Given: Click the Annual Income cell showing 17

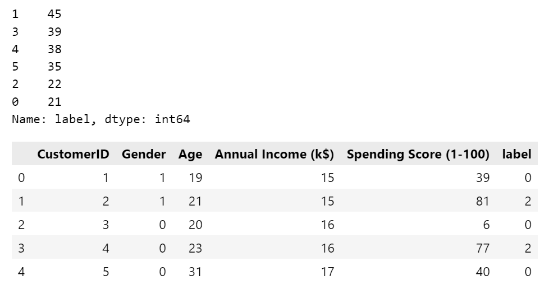Looking at the screenshot, I should tap(327, 272).
